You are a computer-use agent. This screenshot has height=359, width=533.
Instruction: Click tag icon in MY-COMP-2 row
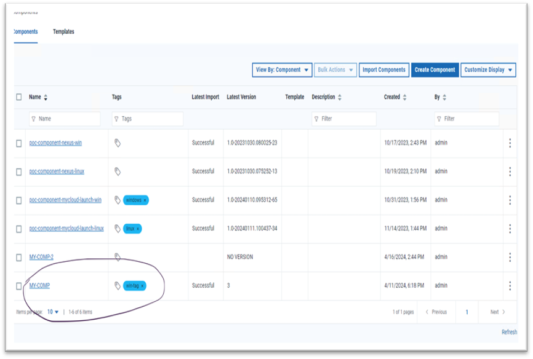[x=118, y=257]
